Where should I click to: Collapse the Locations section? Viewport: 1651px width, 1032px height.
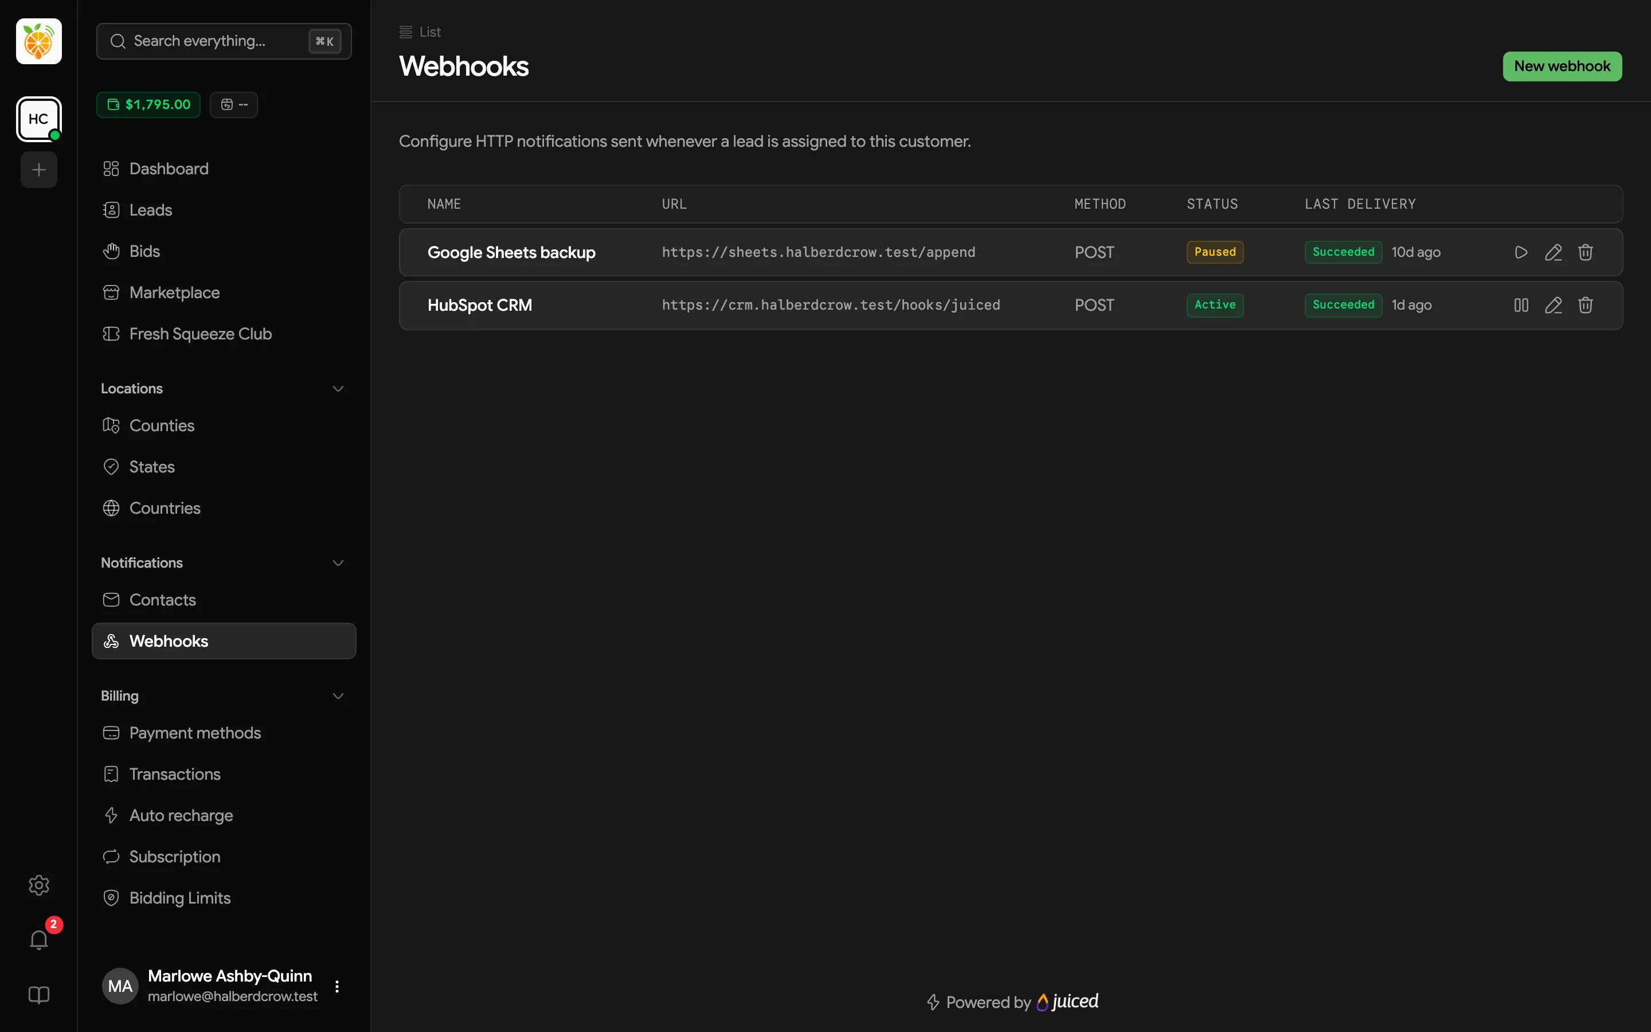pos(338,388)
